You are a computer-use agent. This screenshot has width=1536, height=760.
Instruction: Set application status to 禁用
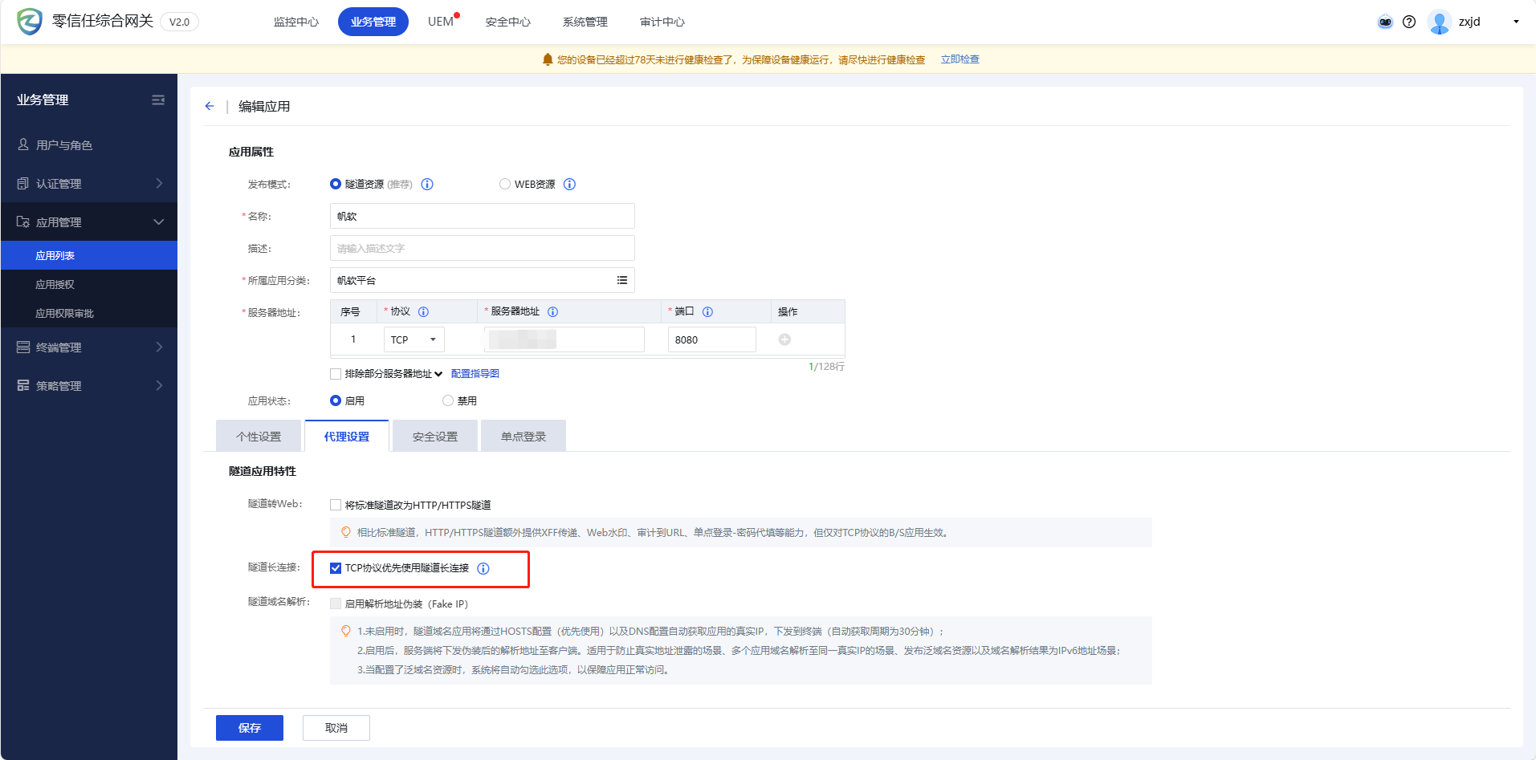pos(448,400)
